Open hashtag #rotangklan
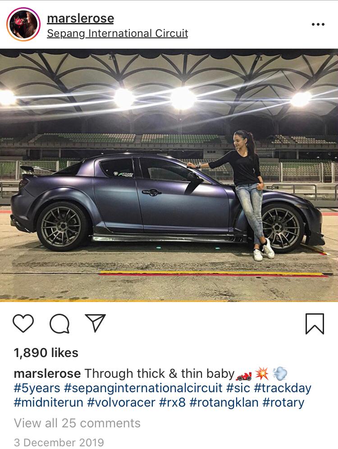Screen dimensions: 338x449 pyautogui.click(x=224, y=402)
